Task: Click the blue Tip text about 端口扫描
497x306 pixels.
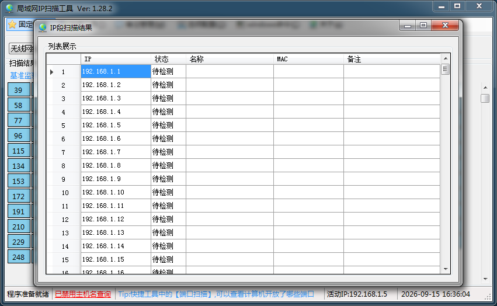Action: (216, 294)
